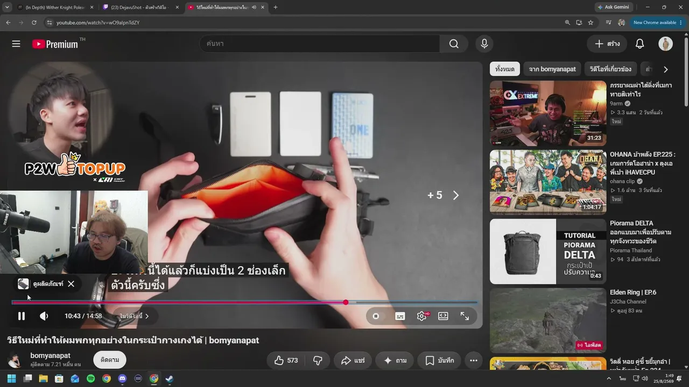
Task: Expand the video chapter chevron
Action: pyautogui.click(x=146, y=316)
